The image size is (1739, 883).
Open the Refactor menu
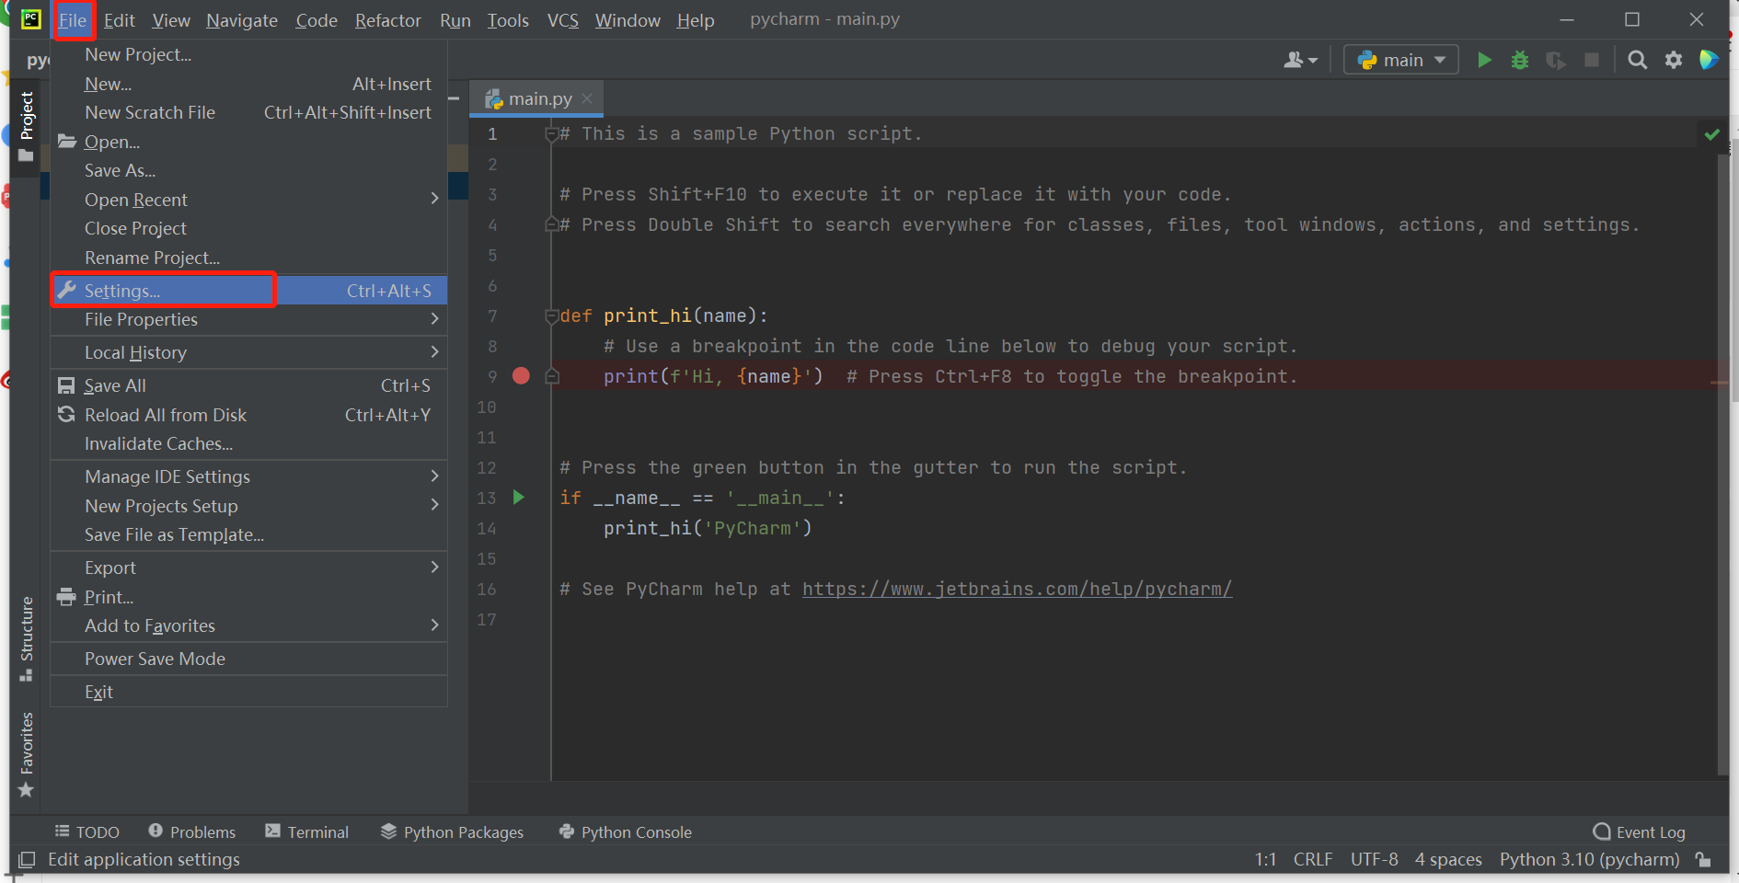tap(388, 20)
